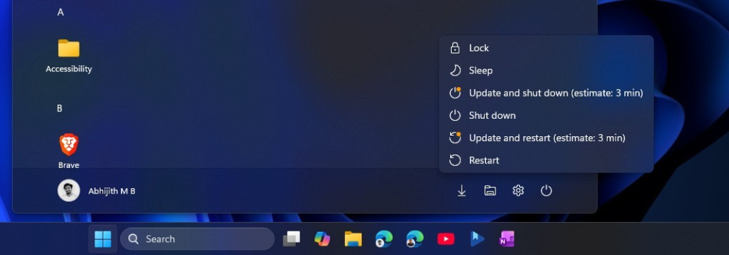Open the File Explorer shortcut in Start menu
Viewport: 729px width, 255px height.
pyautogui.click(x=490, y=190)
